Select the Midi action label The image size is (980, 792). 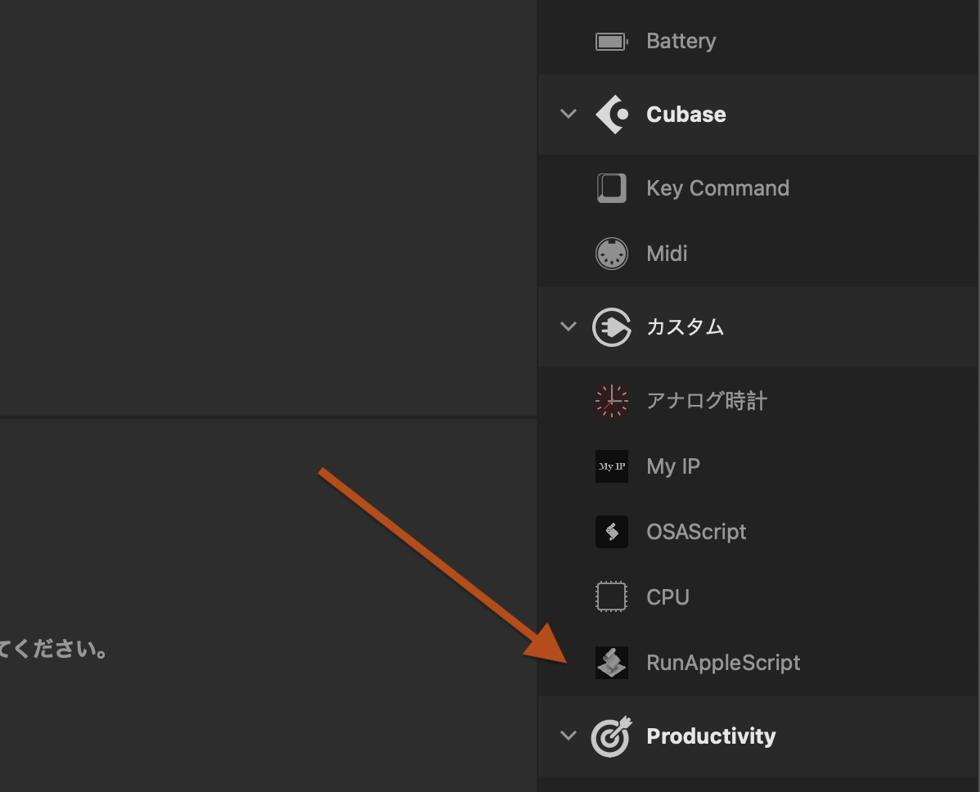click(x=667, y=254)
